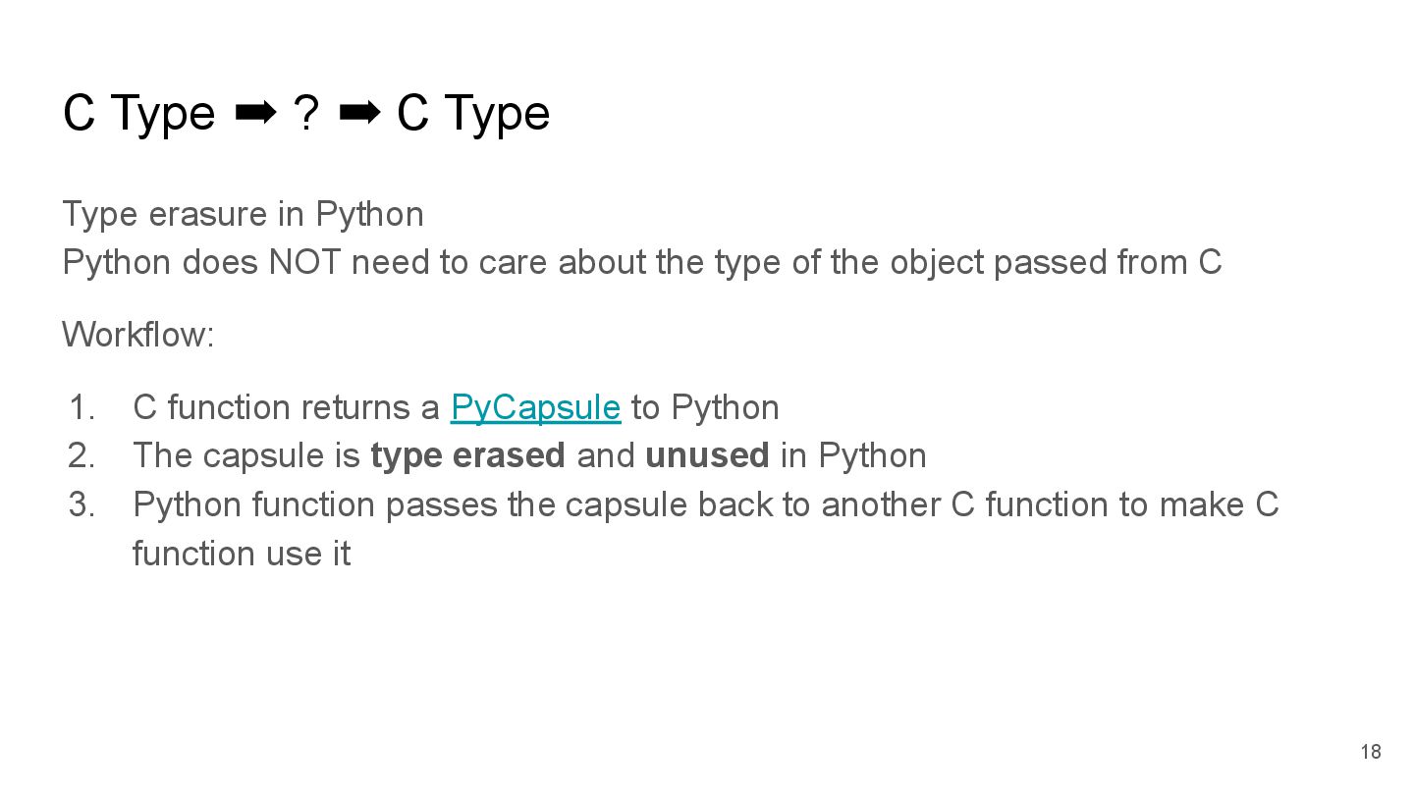
Task: Click list number '1.' of the workflow
Action: (82, 407)
